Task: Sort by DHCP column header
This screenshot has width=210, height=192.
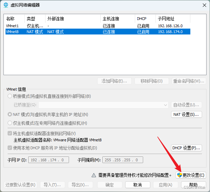Action: coord(145,19)
